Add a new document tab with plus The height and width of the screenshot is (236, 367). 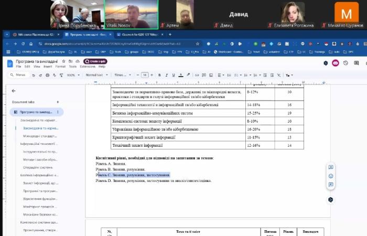click(x=58, y=102)
